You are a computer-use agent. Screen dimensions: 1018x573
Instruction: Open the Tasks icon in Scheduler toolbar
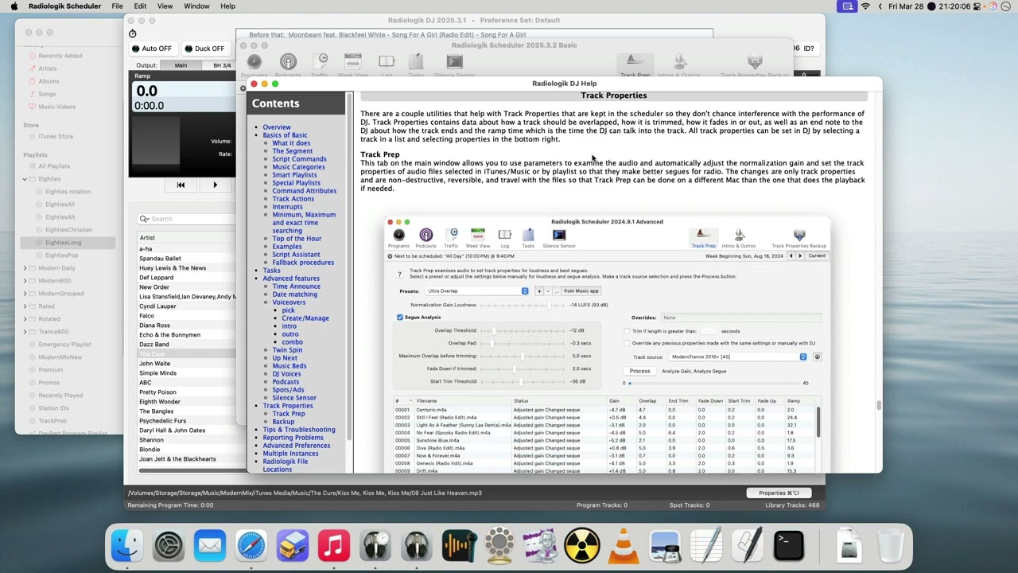[x=416, y=65]
